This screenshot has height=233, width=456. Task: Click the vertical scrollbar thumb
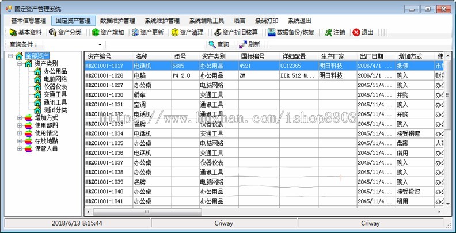(447, 95)
